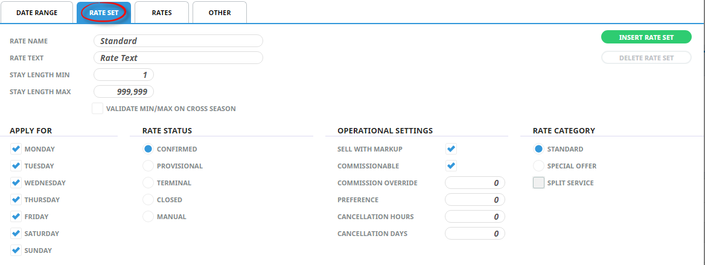Image resolution: width=705 pixels, height=265 pixels.
Task: Click into the Rate Name field
Action: coord(178,41)
